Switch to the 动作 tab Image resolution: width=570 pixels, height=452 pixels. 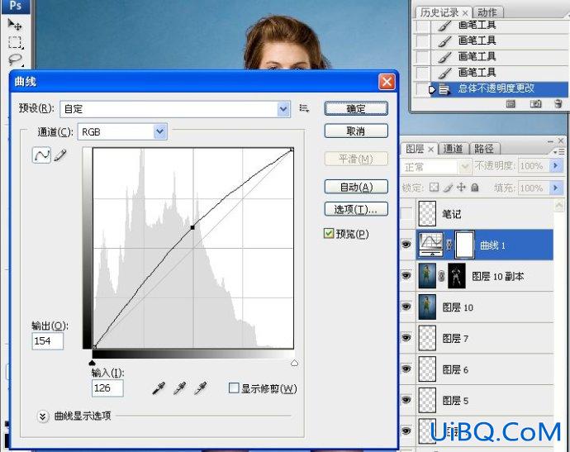pyautogui.click(x=487, y=12)
